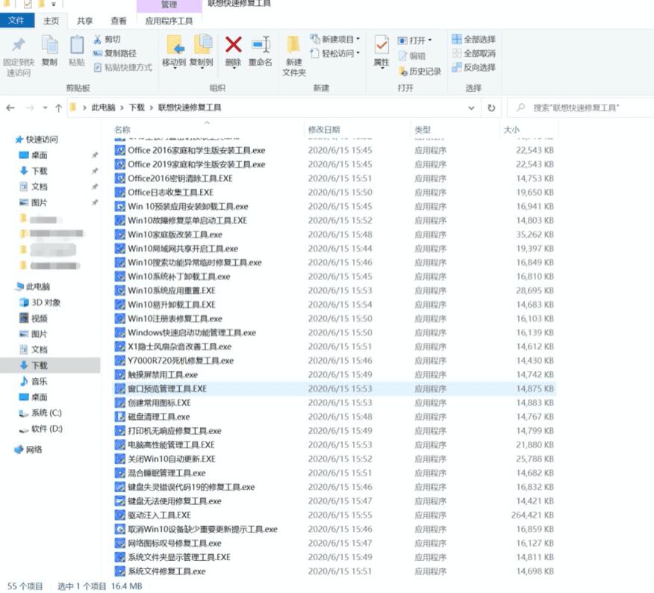Open the recent locations dropdown arrow
The height and width of the screenshot is (593, 654).
pos(45,108)
